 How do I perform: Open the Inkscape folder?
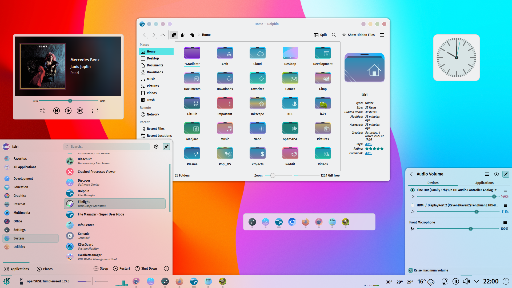point(258,106)
